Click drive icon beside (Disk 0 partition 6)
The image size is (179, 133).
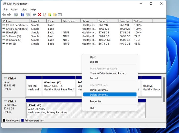(4, 29)
